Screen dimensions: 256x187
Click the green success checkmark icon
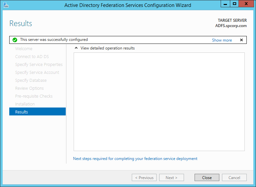coord(15,40)
